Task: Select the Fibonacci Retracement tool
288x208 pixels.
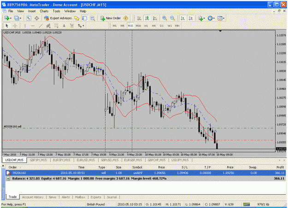Action: pyautogui.click(x=56, y=26)
